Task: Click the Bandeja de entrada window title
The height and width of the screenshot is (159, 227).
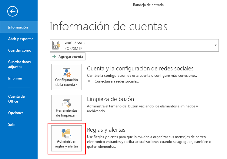Action: pyautogui.click(x=148, y=5)
